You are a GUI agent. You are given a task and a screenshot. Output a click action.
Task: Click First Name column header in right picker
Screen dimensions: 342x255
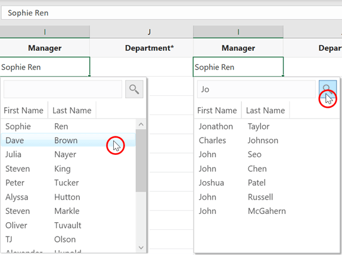point(217,110)
